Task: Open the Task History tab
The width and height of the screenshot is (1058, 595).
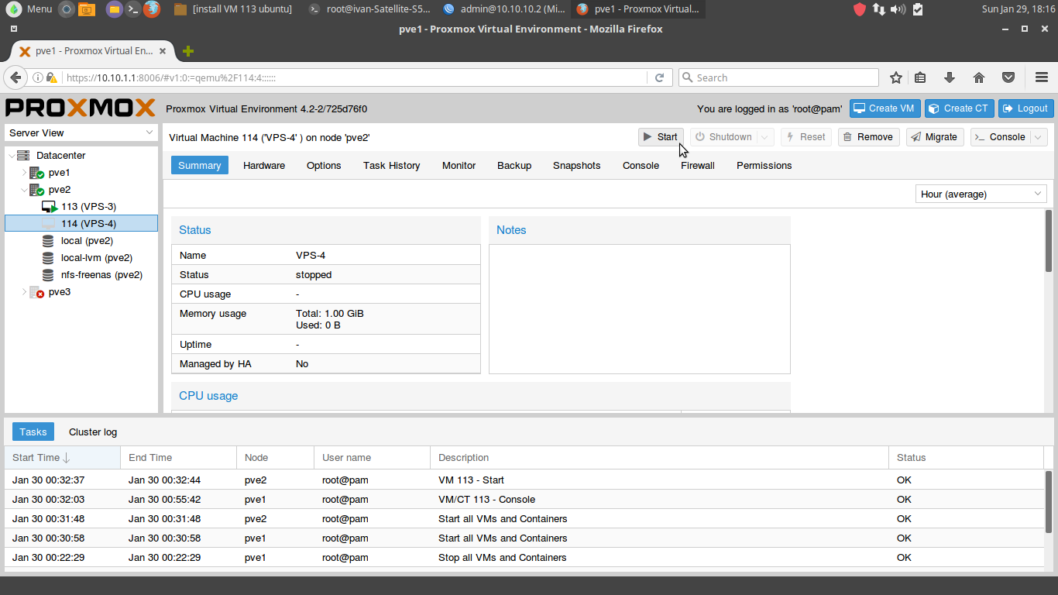Action: [392, 165]
